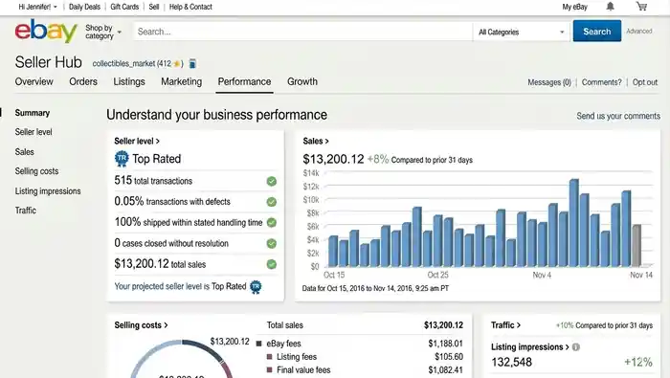Open the My eBay link
Image resolution: width=670 pixels, height=378 pixels.
574,7
